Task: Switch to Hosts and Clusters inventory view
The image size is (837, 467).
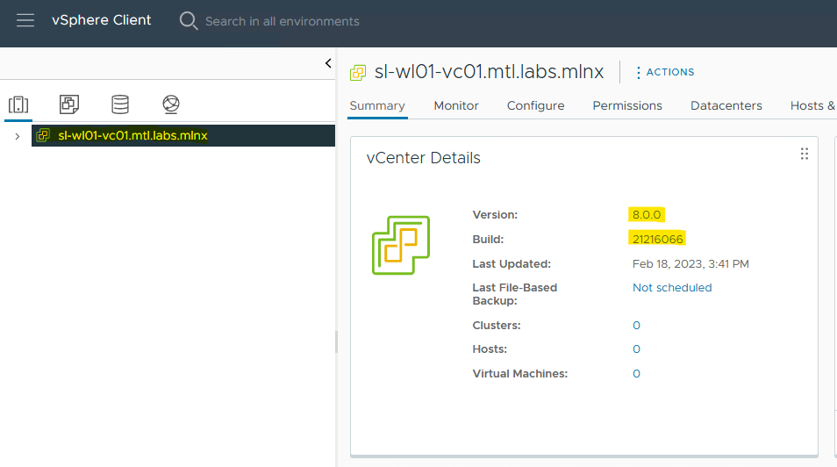Action: point(18,104)
